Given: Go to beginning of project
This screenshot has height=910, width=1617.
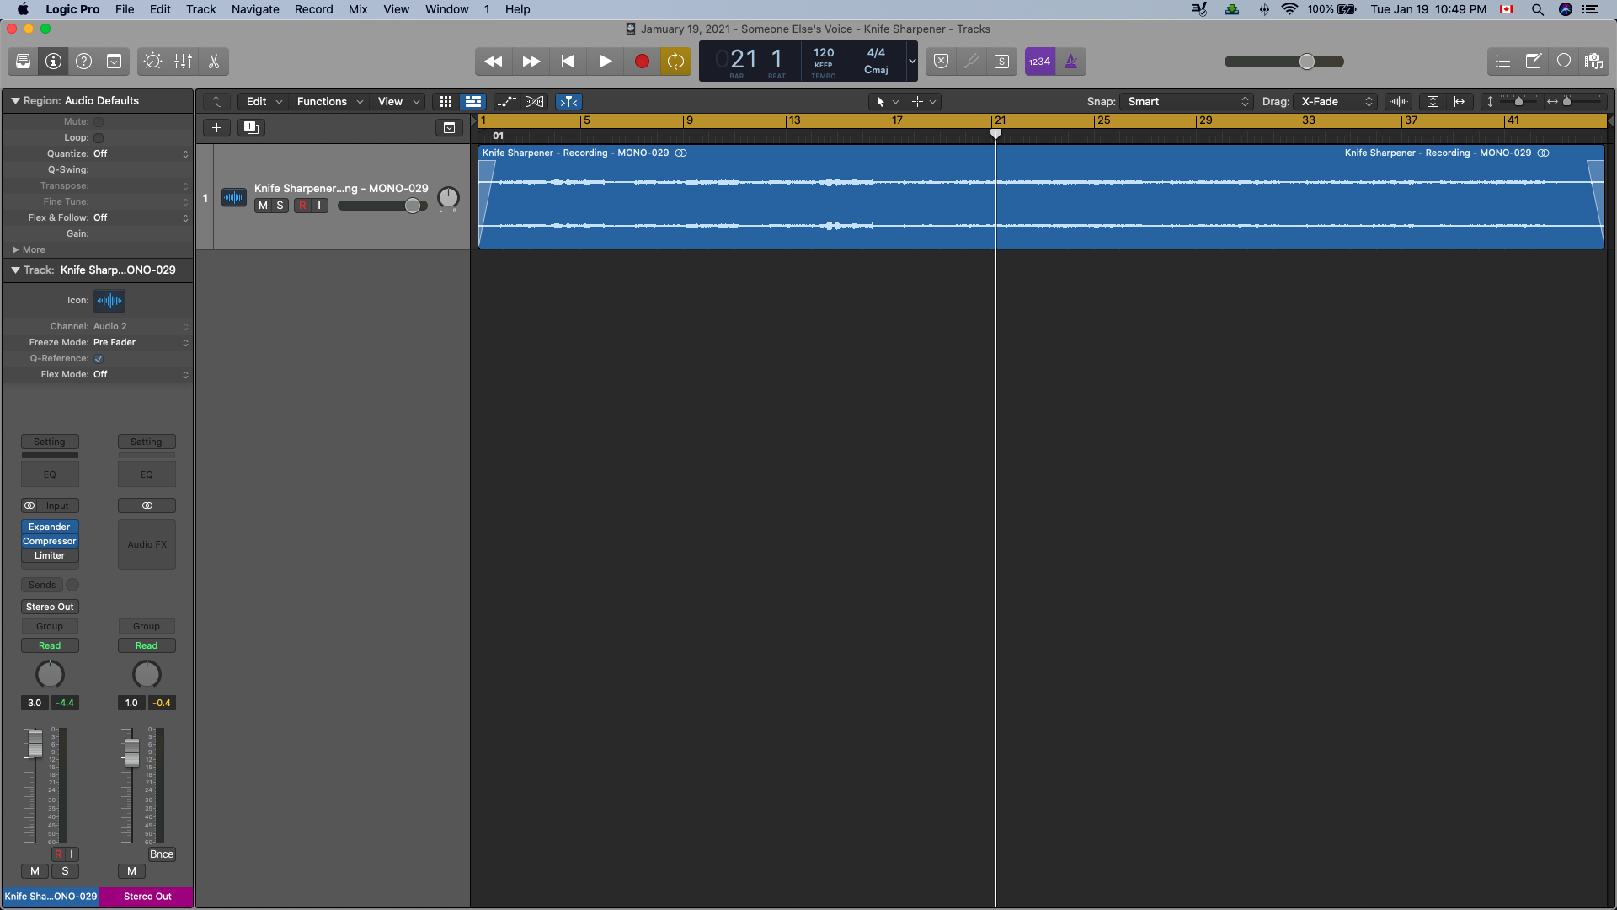Looking at the screenshot, I should (x=568, y=62).
